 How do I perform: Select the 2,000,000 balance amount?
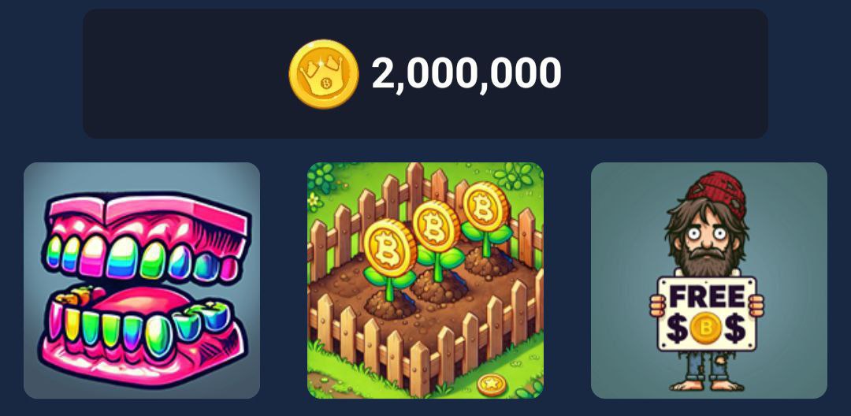466,73
